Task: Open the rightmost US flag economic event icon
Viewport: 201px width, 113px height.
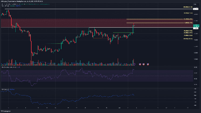Action: [148, 64]
